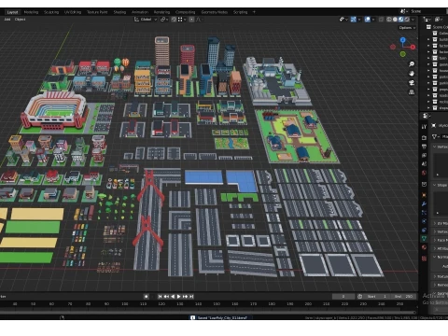Toggle the camera view gizmo

pos(412,83)
